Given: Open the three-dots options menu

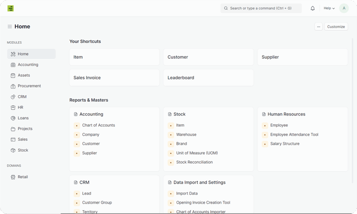Looking at the screenshot, I should 318,27.
